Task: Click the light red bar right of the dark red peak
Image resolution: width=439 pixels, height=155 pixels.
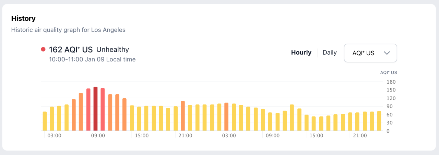Action: pos(103,109)
